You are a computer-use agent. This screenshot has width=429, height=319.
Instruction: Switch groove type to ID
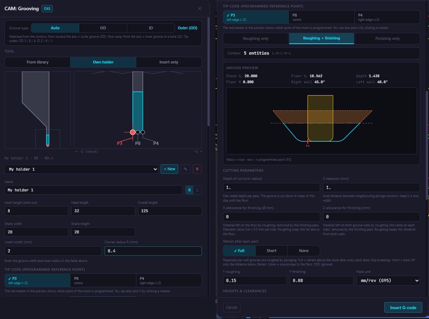151,28
